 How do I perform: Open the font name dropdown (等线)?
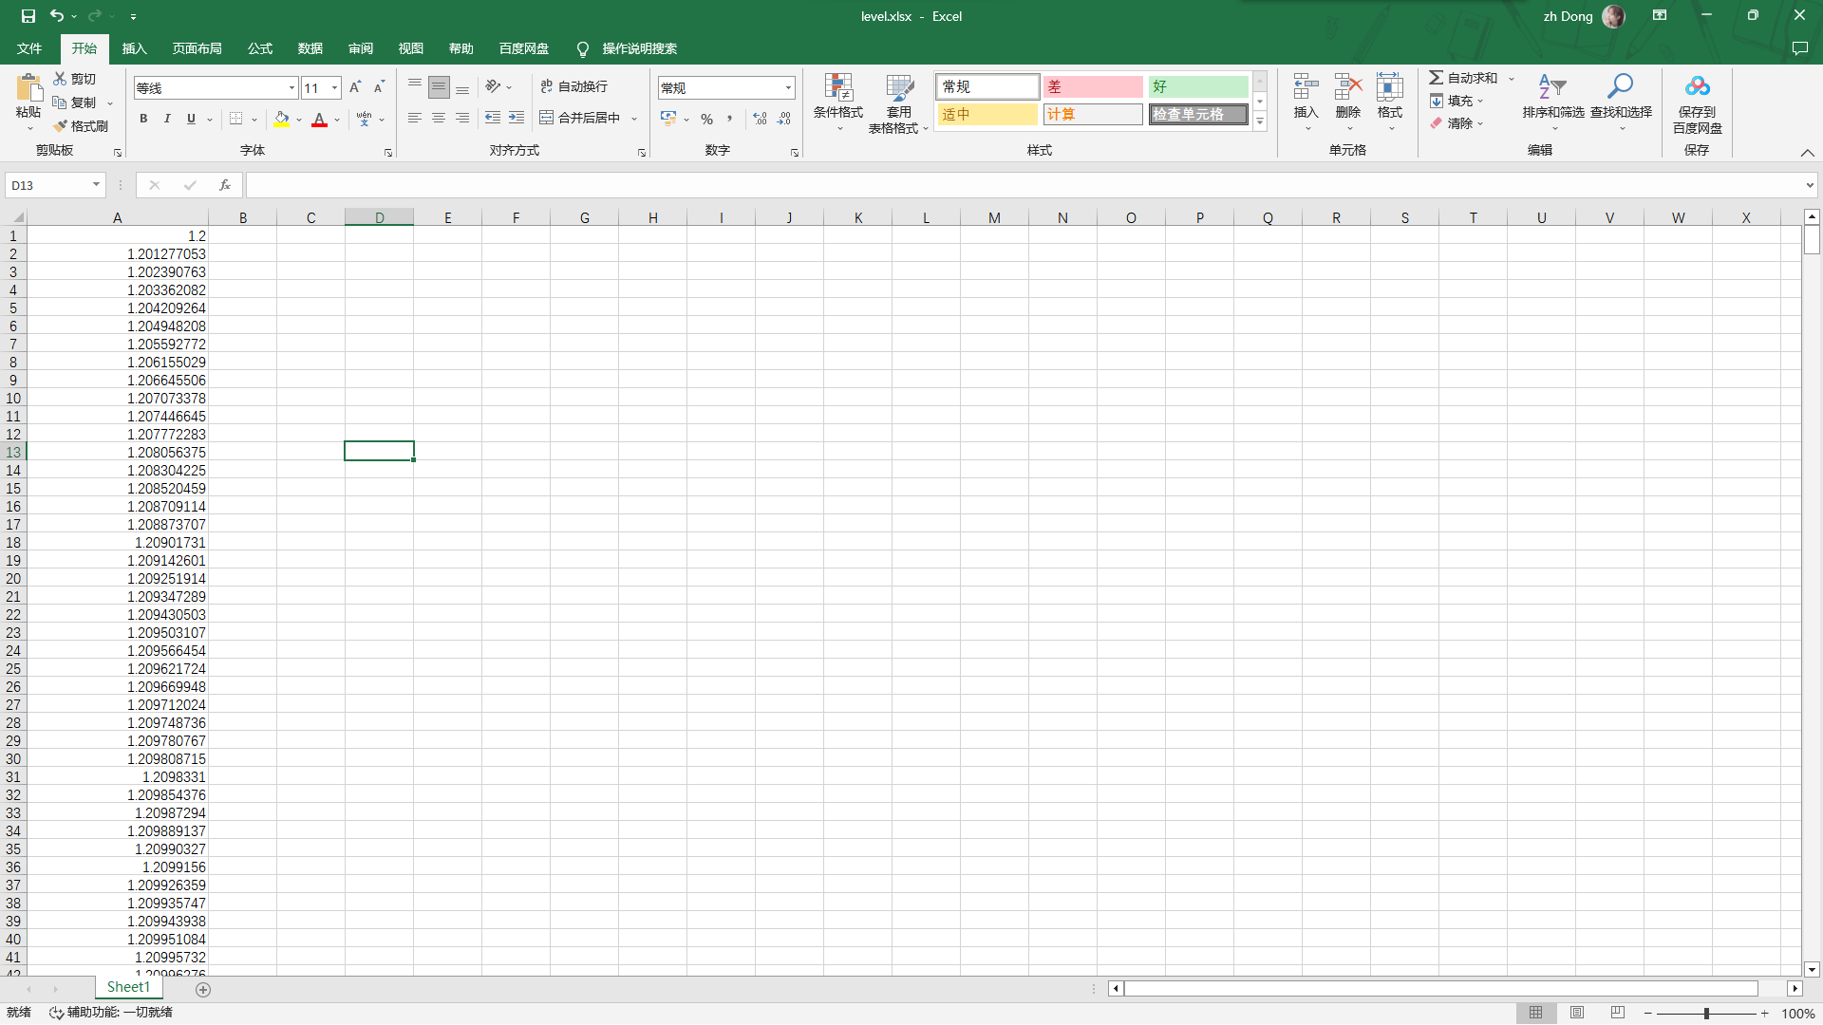tap(291, 88)
